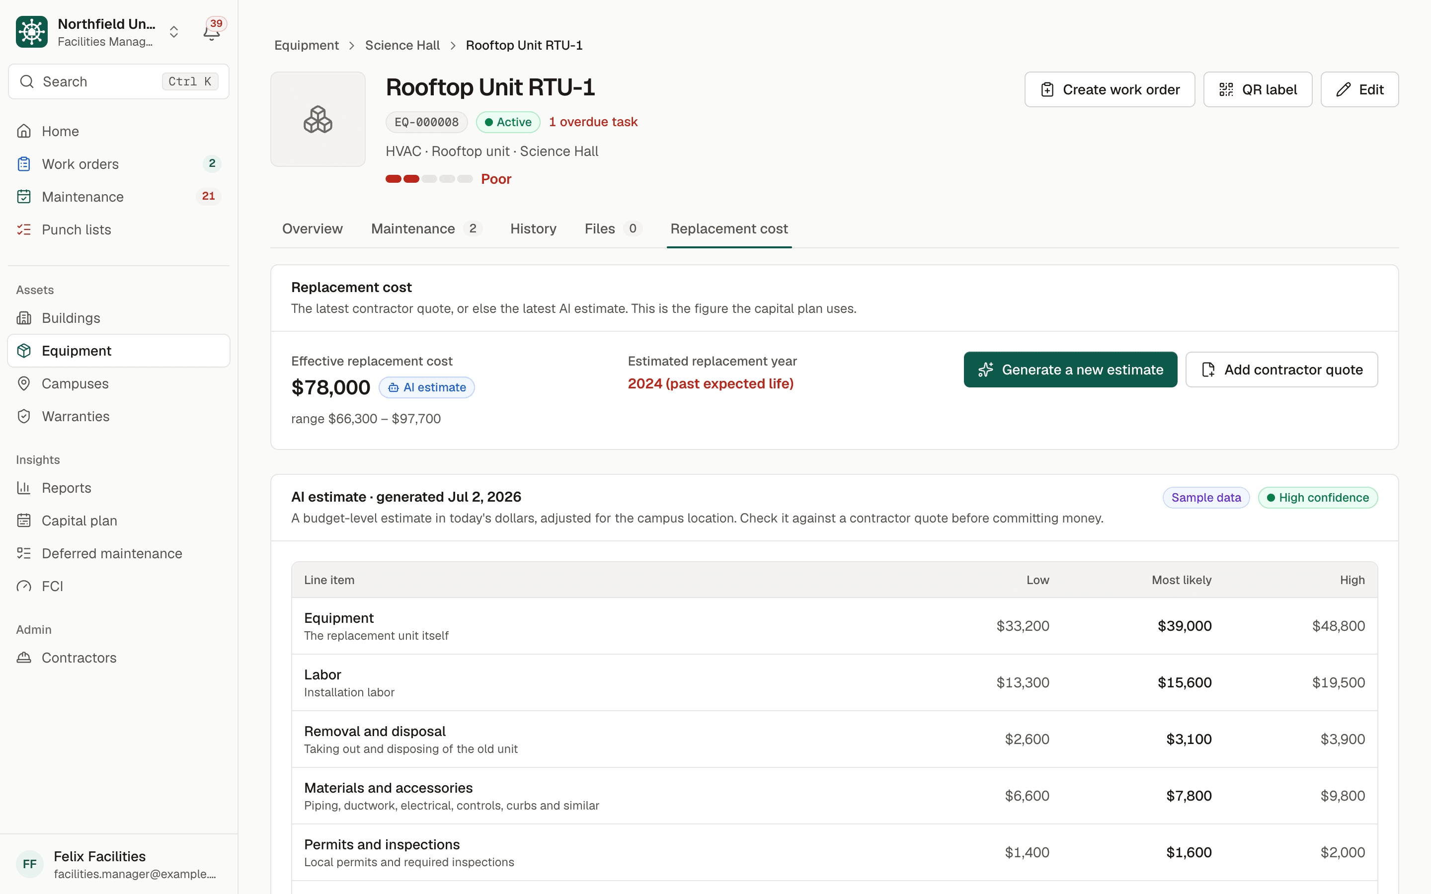Select Equipment in sidebar
This screenshot has width=1431, height=894.
coord(119,351)
